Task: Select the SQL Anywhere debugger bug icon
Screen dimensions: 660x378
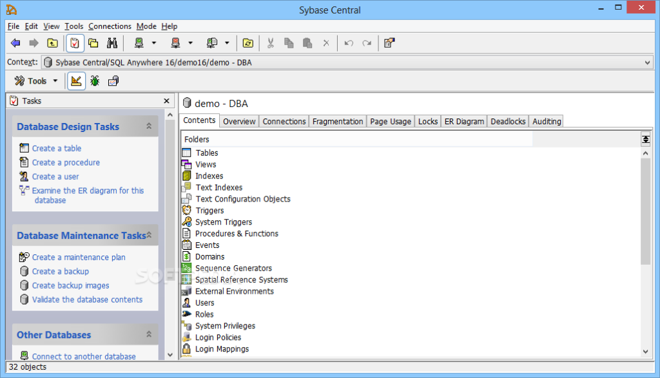Action: click(94, 80)
